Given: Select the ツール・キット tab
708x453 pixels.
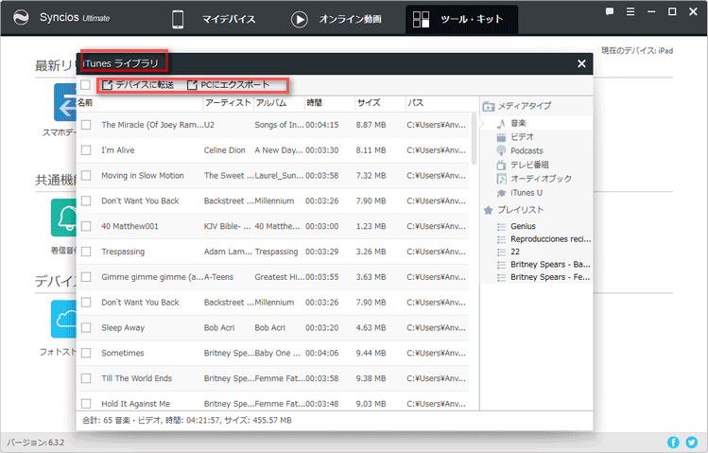Looking at the screenshot, I should 461,20.
